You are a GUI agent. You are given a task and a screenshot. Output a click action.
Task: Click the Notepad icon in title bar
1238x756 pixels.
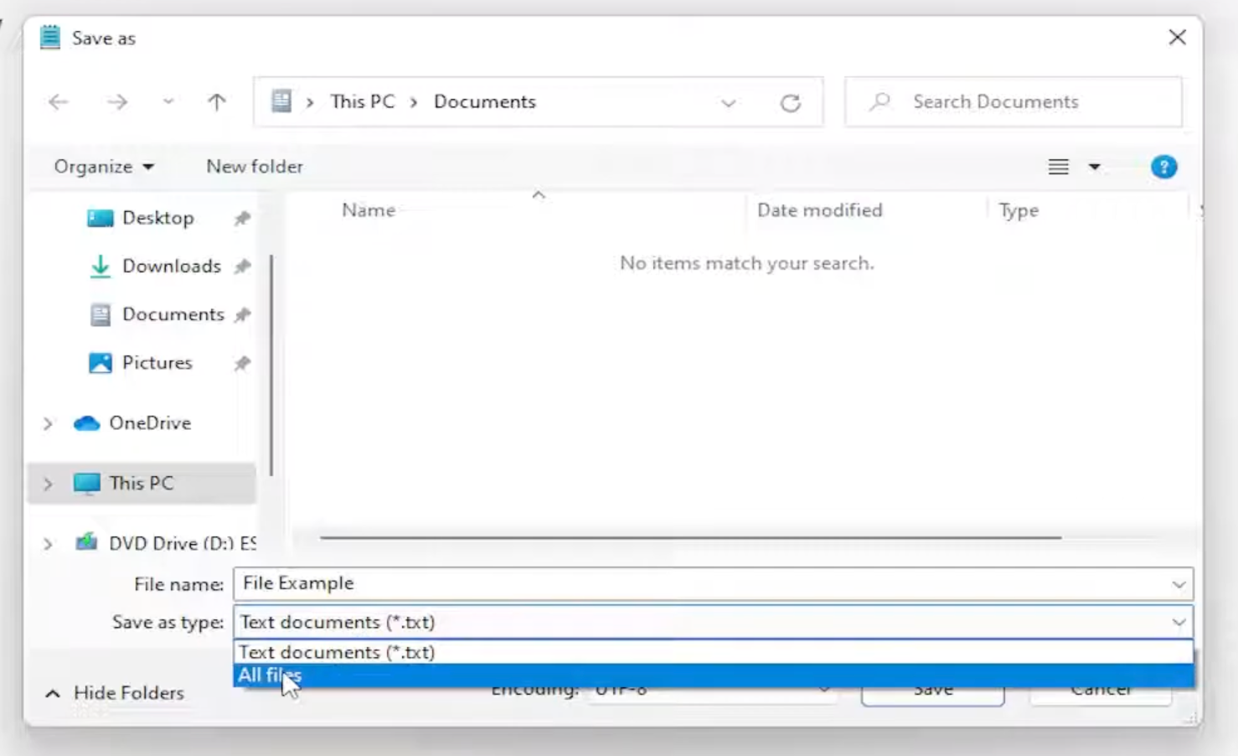point(49,37)
